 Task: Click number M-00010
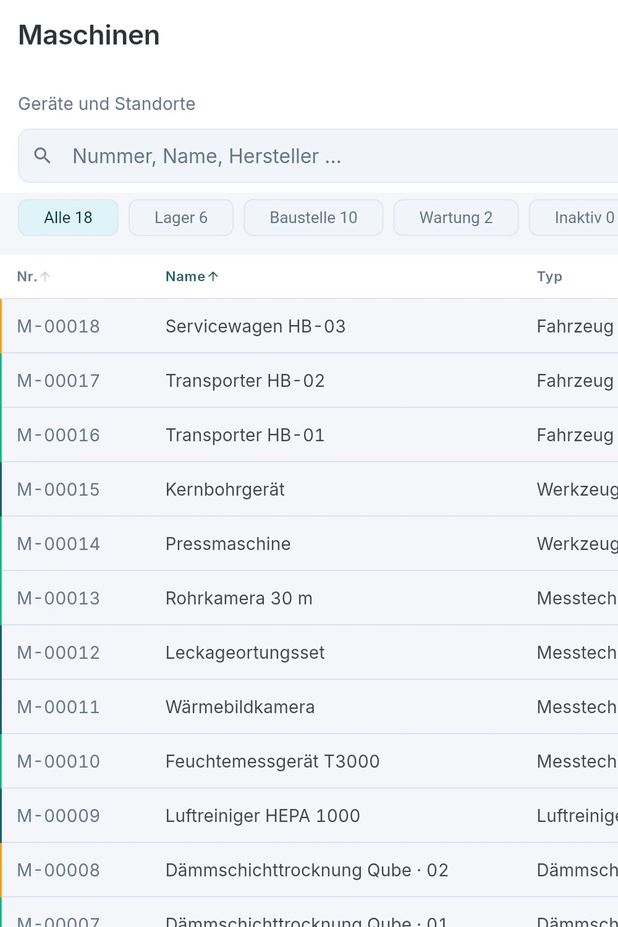tap(59, 761)
